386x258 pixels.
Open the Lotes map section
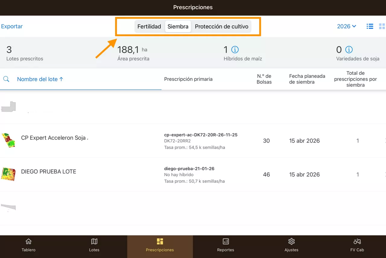[94, 245]
